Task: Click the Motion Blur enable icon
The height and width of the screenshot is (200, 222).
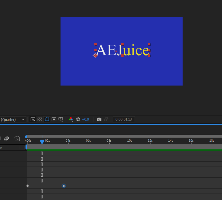Action: click(x=7, y=139)
